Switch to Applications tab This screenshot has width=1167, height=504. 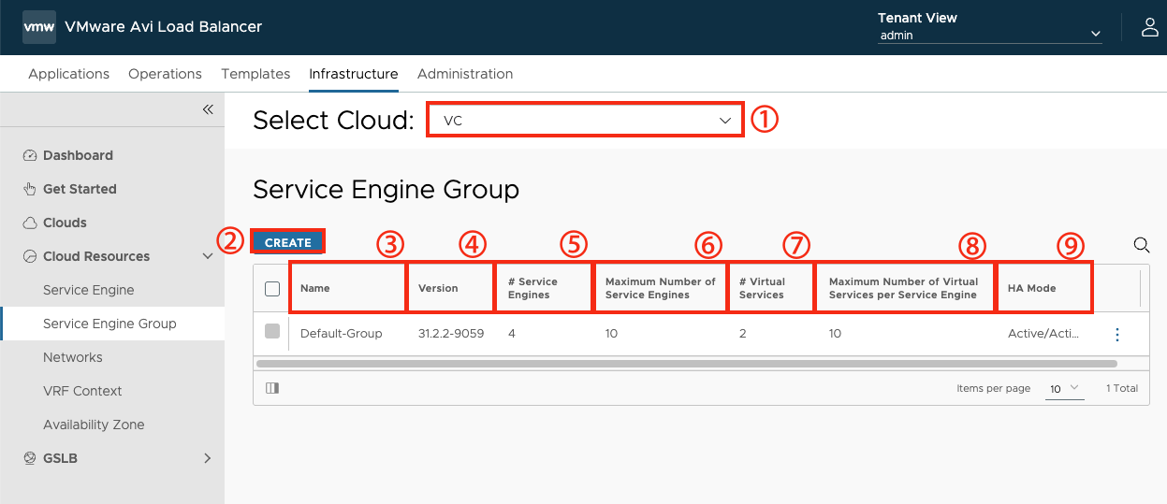[69, 74]
